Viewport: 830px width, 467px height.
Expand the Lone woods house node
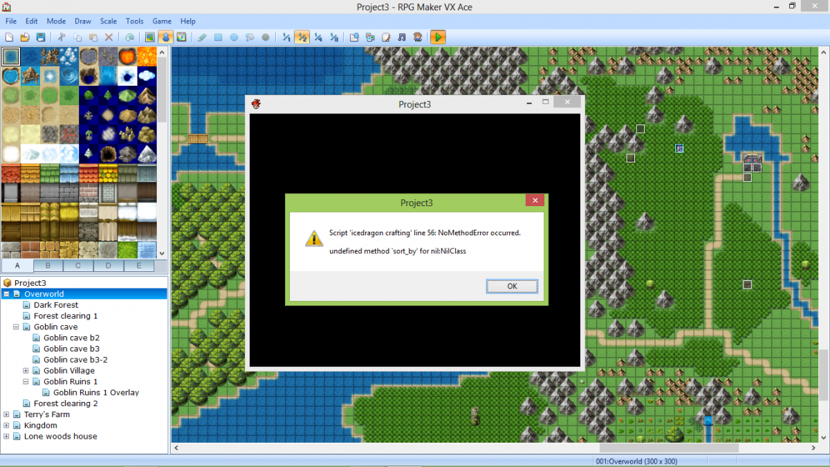(x=6, y=437)
